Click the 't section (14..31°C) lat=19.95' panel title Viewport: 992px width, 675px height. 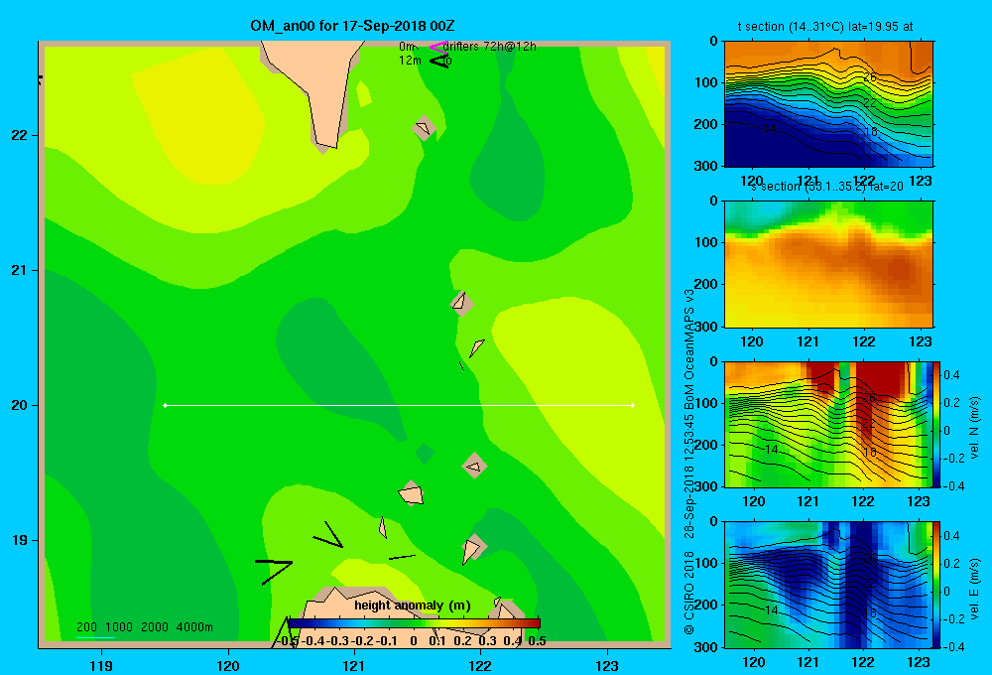825,27
